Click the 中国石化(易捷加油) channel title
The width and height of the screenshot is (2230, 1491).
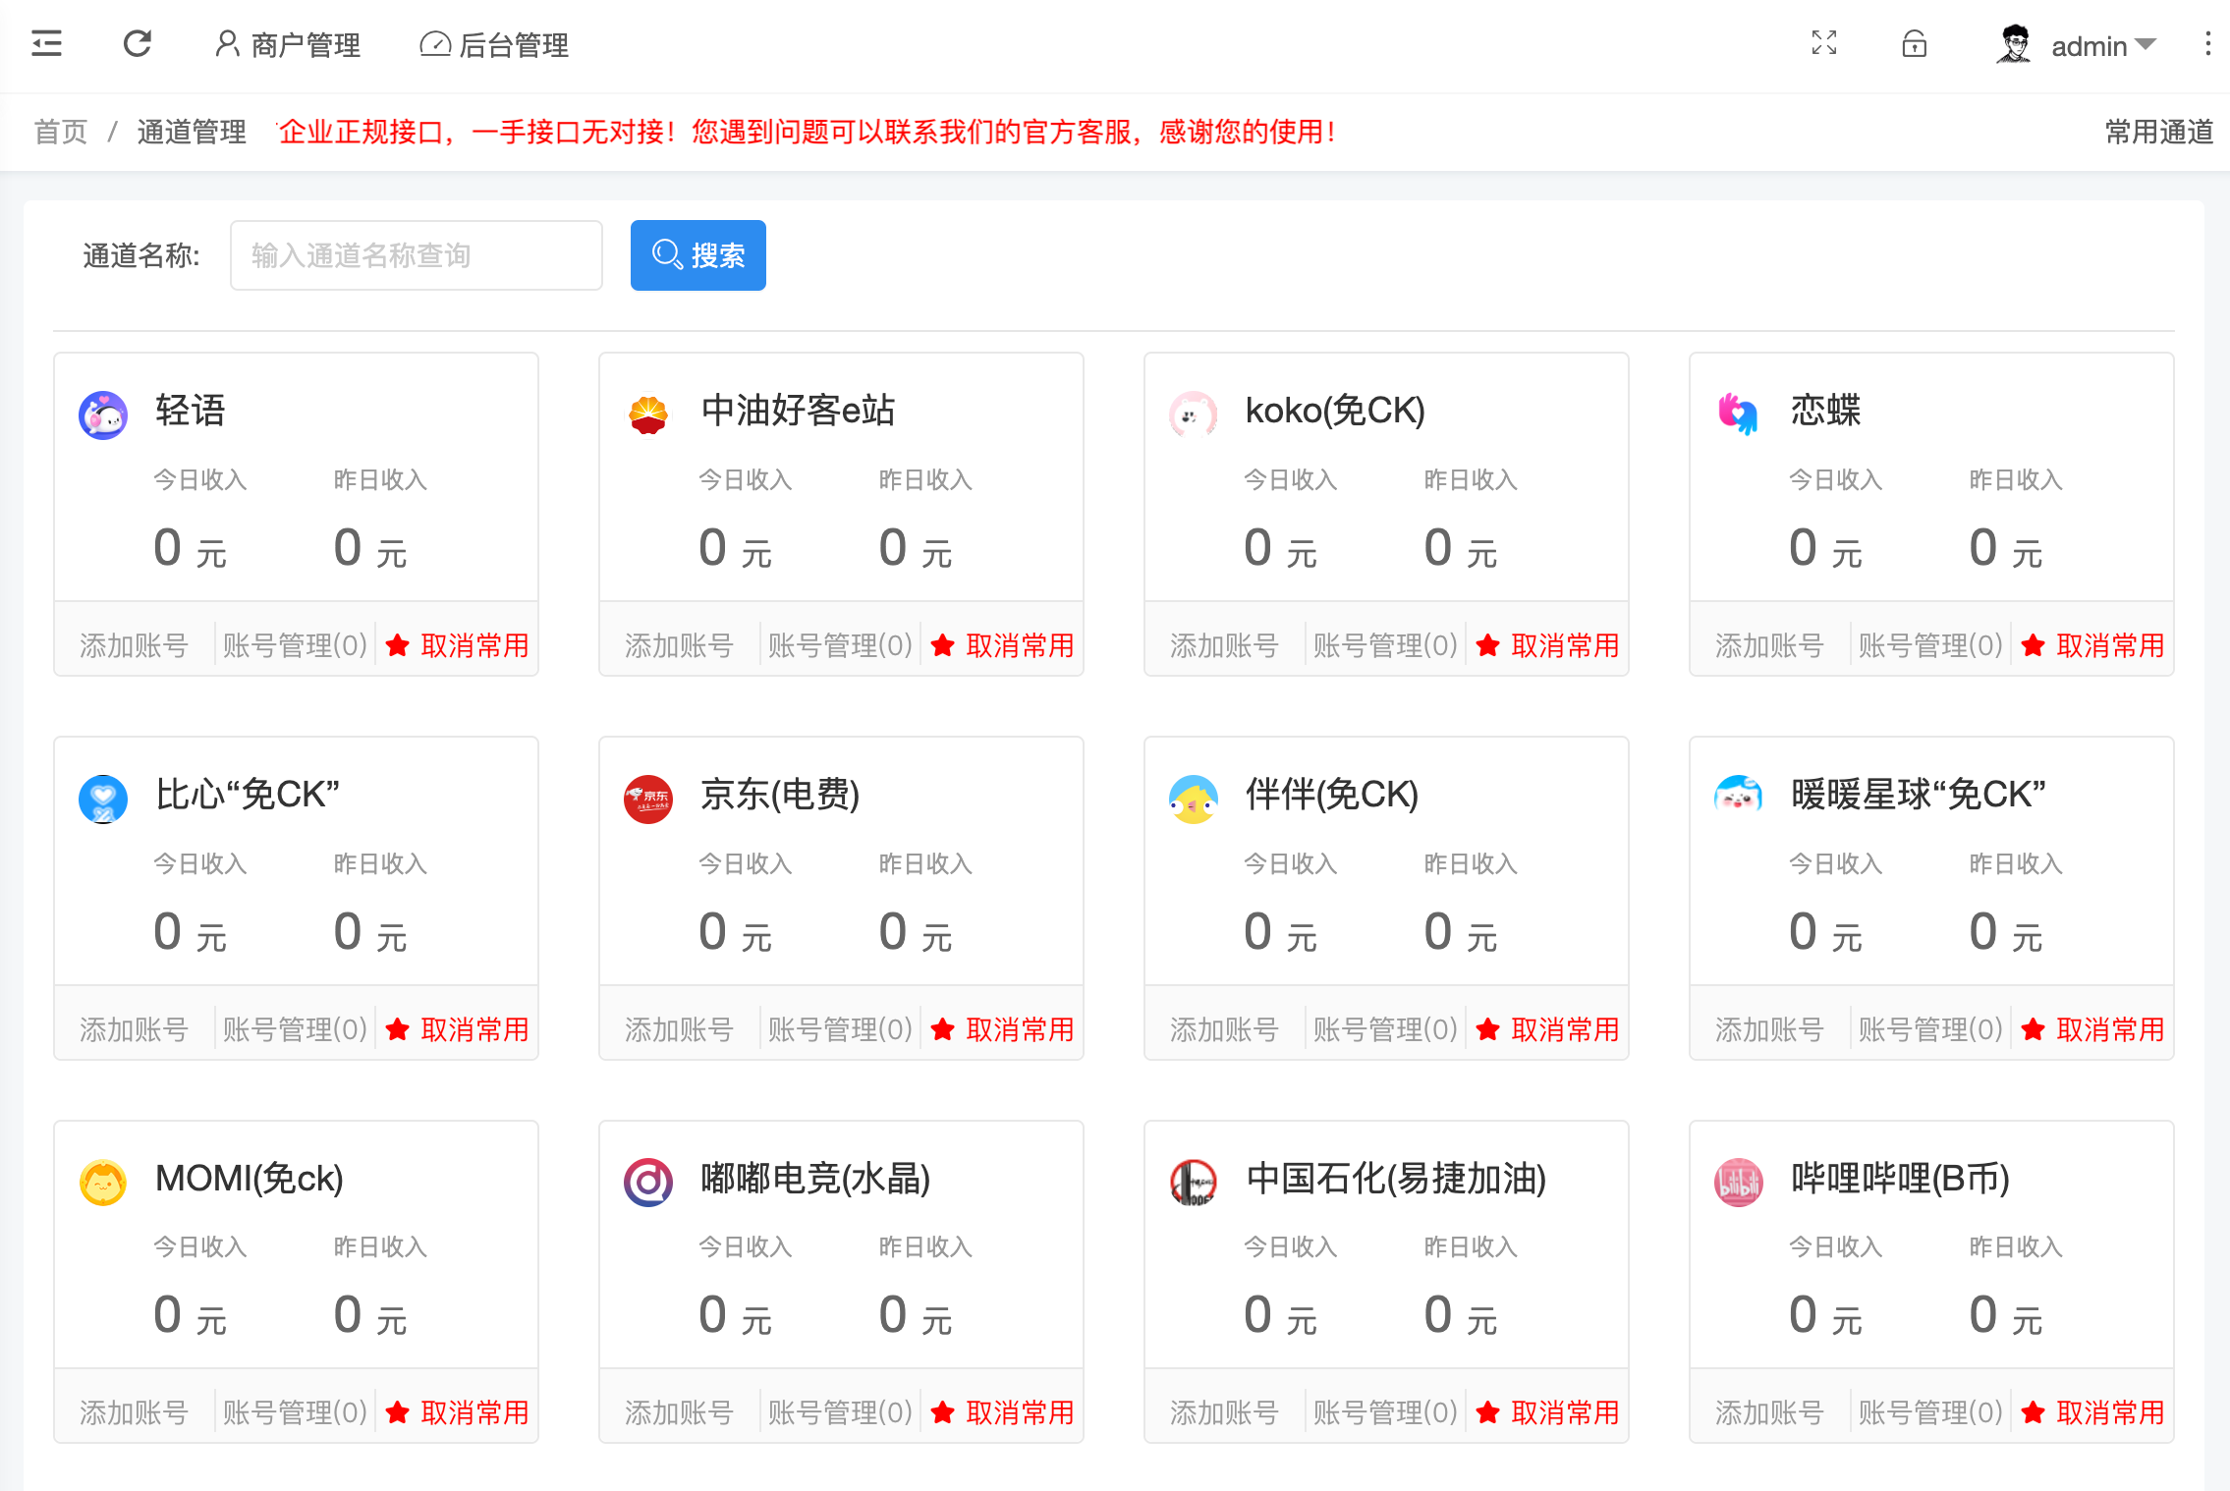(1396, 1178)
